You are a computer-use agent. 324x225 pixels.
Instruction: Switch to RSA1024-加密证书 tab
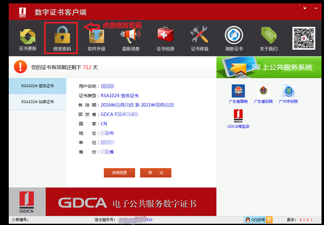point(38,102)
